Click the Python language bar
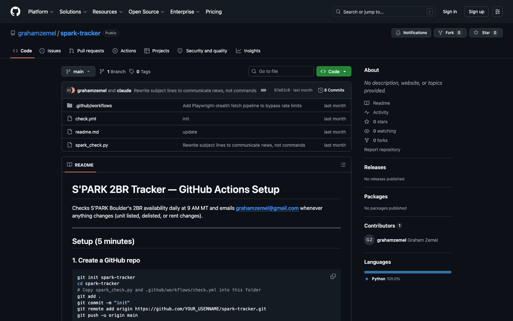Viewport: 513px width, 321px height. tap(408, 272)
